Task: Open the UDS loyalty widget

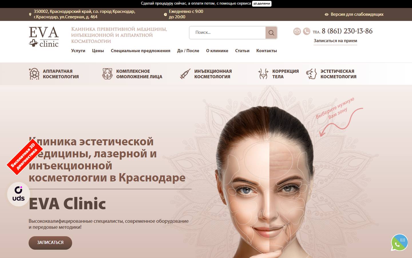Action: pos(19,194)
